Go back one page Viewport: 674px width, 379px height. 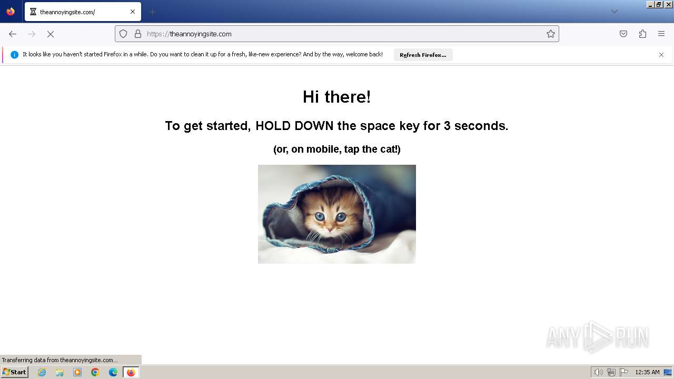tap(13, 34)
